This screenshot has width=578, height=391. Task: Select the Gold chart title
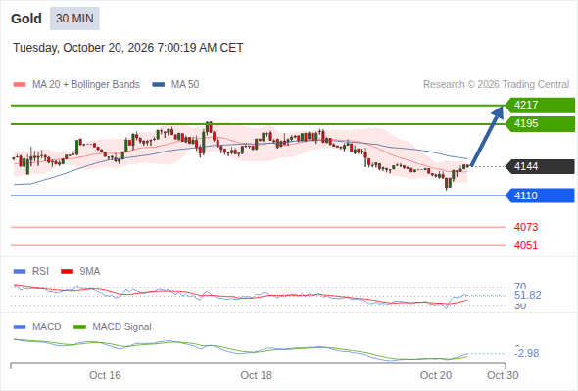click(x=26, y=19)
